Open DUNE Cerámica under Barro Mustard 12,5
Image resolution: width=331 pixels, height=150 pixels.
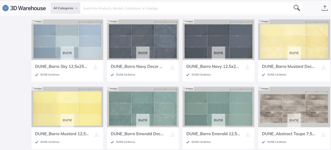(x=50, y=142)
